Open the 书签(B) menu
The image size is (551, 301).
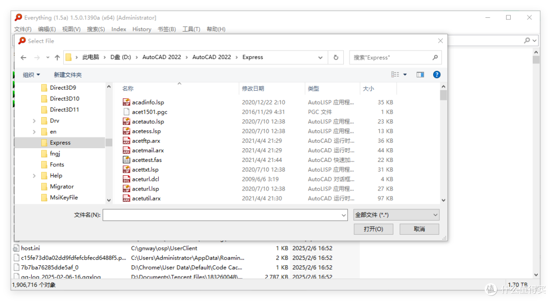coord(166,29)
